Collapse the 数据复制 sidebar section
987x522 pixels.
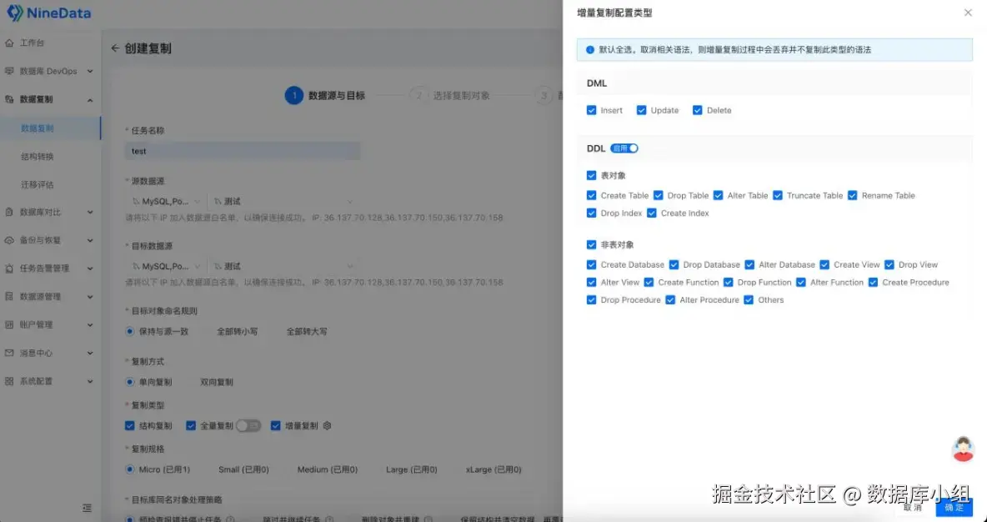tap(50, 99)
